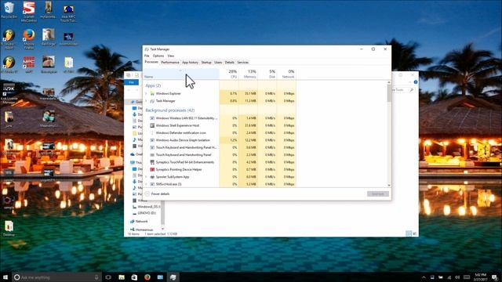
Task: Expand the Task Manager process row
Action: [x=147, y=101]
